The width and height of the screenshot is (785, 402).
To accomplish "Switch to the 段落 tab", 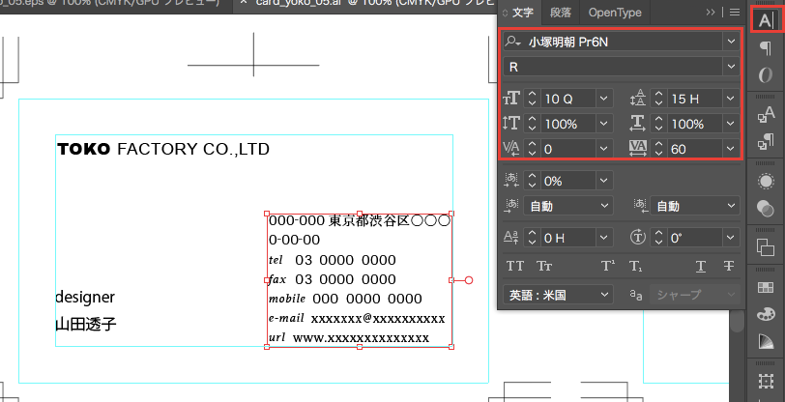I will click(560, 13).
